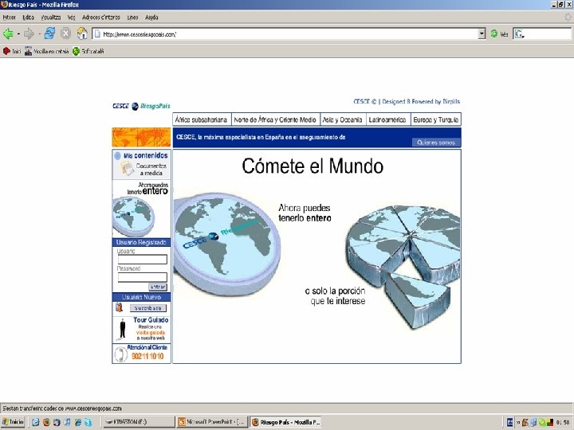Open the search engine selector dropdown
574x430 pixels.
[520, 34]
